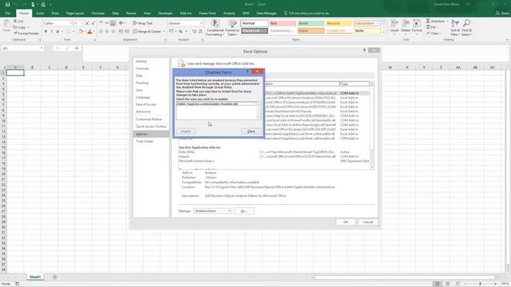
Task: Open the Fill menu in Editing group
Action: coord(433,27)
